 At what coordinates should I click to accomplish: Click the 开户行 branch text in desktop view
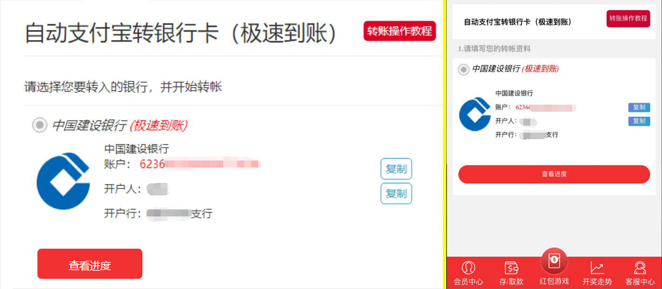coord(158,214)
